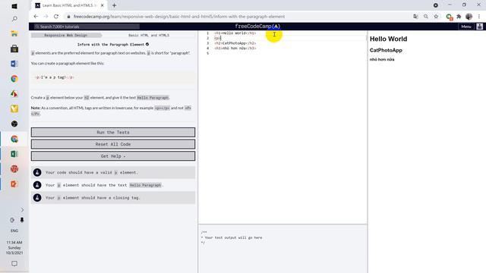Click the address bar URL
486x273 pixels.
pos(179,17)
